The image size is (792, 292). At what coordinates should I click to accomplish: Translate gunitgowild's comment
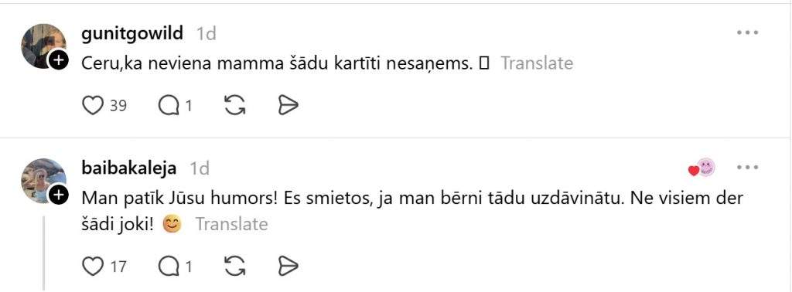pyautogui.click(x=537, y=63)
